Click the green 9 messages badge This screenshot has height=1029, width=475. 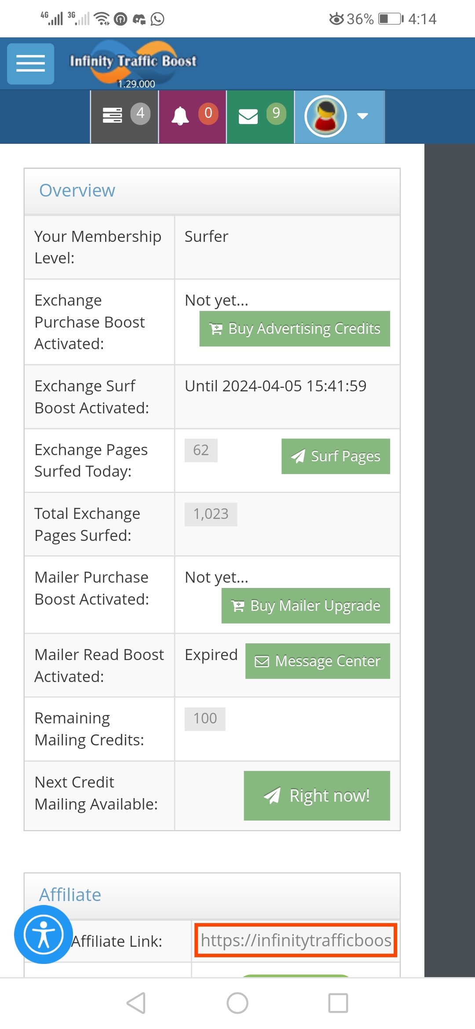coord(276,113)
